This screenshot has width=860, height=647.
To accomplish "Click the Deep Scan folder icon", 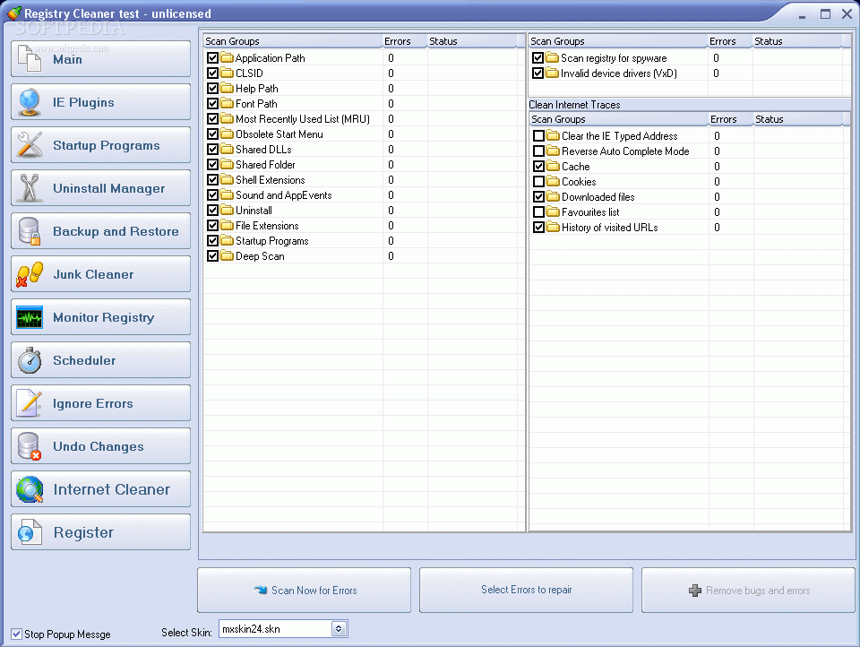I will [x=227, y=255].
